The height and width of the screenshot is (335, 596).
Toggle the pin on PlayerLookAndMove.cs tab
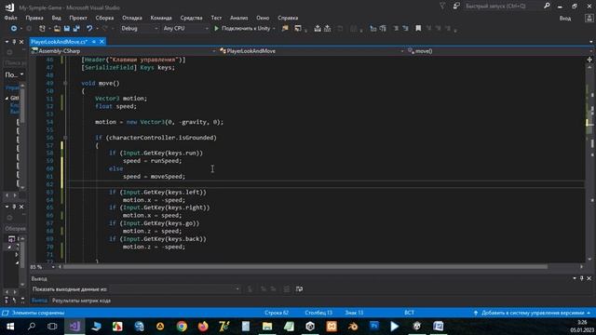94,42
